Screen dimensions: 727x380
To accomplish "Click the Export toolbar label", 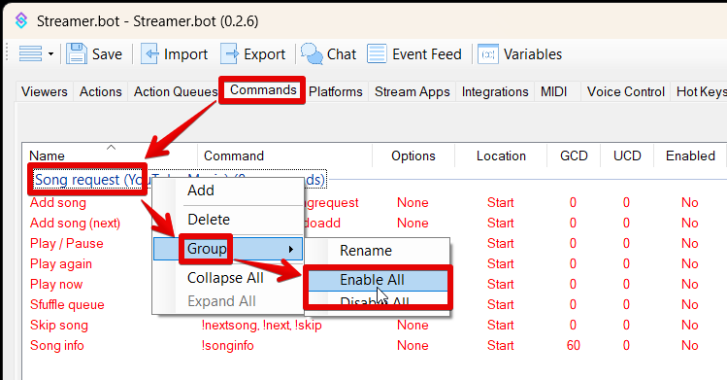I will pyautogui.click(x=264, y=54).
